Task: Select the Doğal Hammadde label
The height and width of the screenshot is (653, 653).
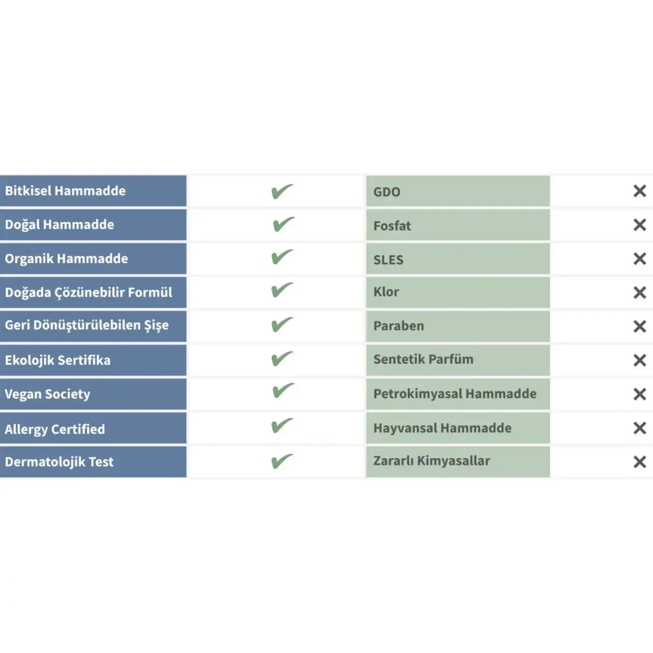Action: [x=60, y=225]
